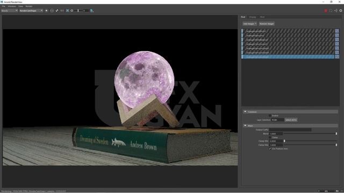Screen dimensions: 344x193
Task: Select the fourth imager in the list
Action: [288, 44]
